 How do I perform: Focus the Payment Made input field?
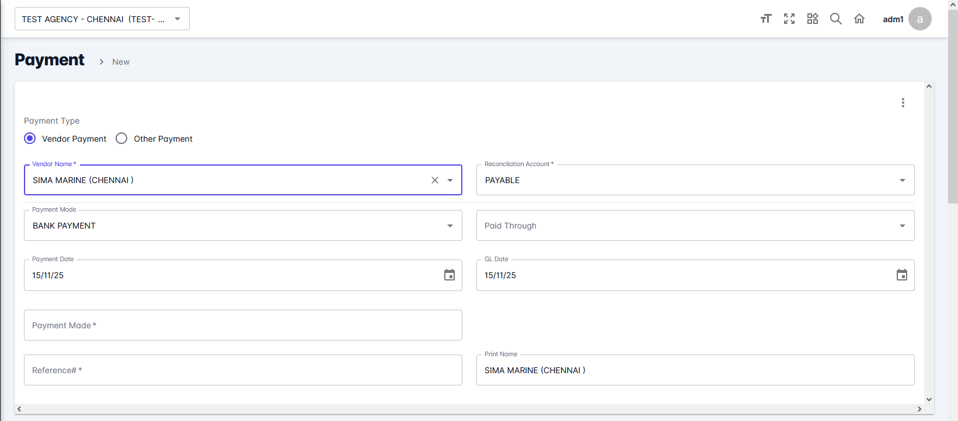tap(243, 325)
